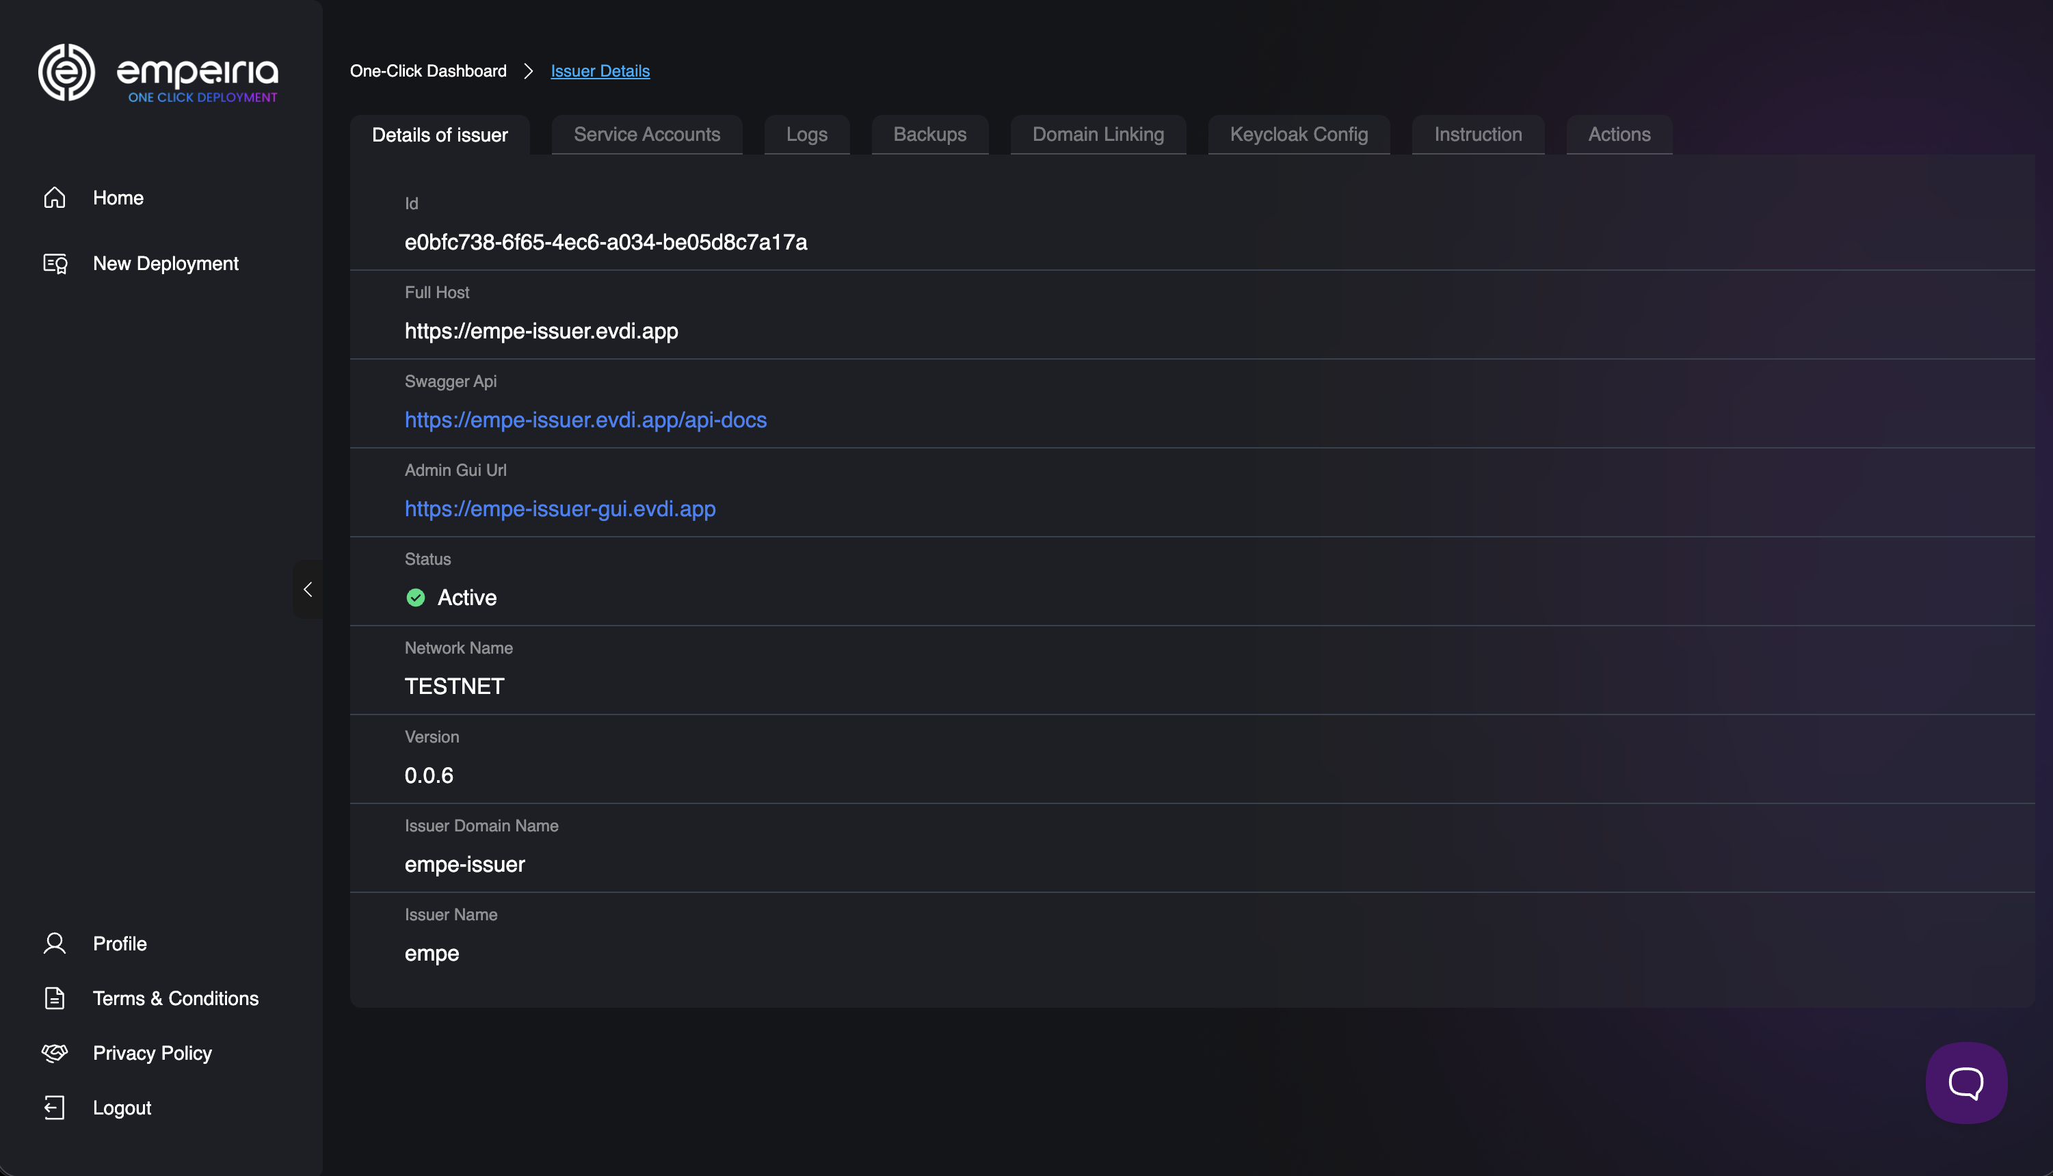Viewport: 2053px width, 1176px height.
Task: Click the Network Name value TESTNET
Action: pyautogui.click(x=455, y=686)
